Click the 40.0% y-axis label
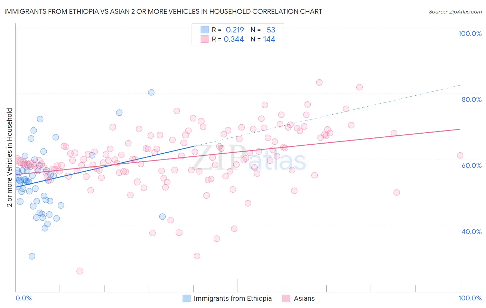Image resolution: width=486 pixels, height=308 pixels. click(x=471, y=232)
